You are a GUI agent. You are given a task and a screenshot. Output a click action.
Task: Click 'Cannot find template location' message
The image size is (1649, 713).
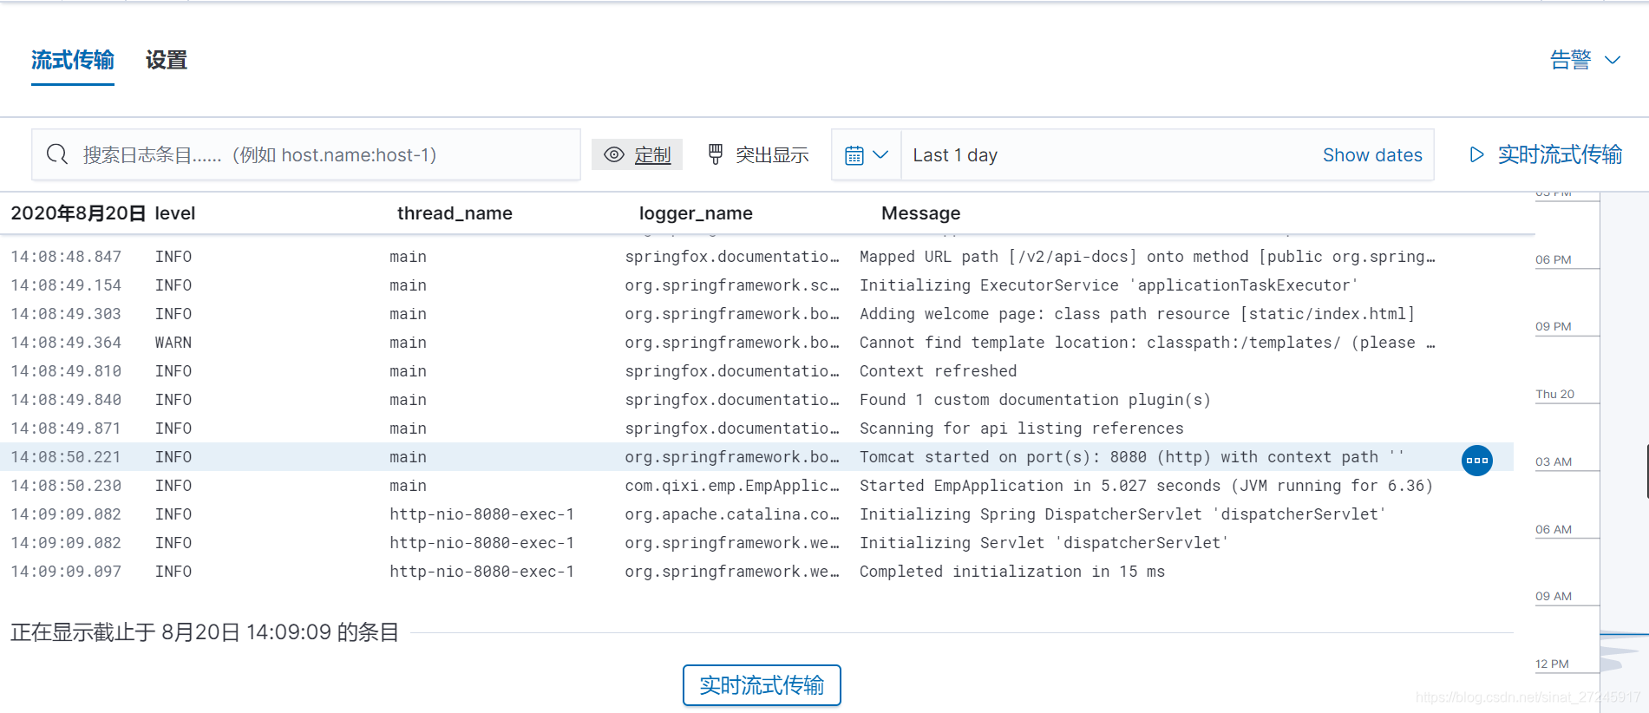pyautogui.click(x=1147, y=343)
